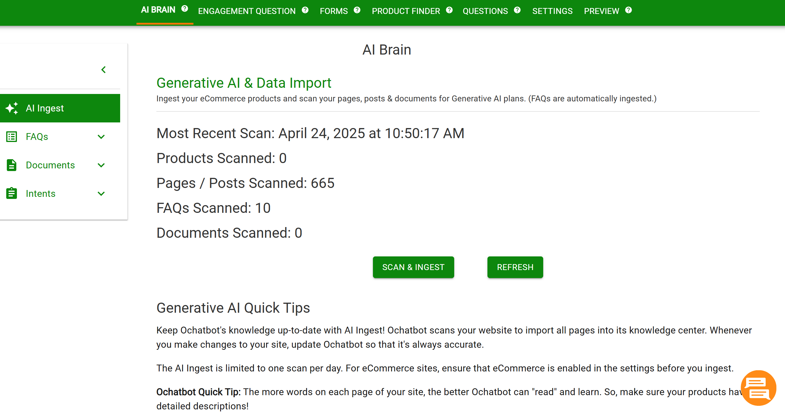Viewport: 785px width, 415px height.
Task: Open help icon next to Engagement Question
Action: click(x=305, y=10)
